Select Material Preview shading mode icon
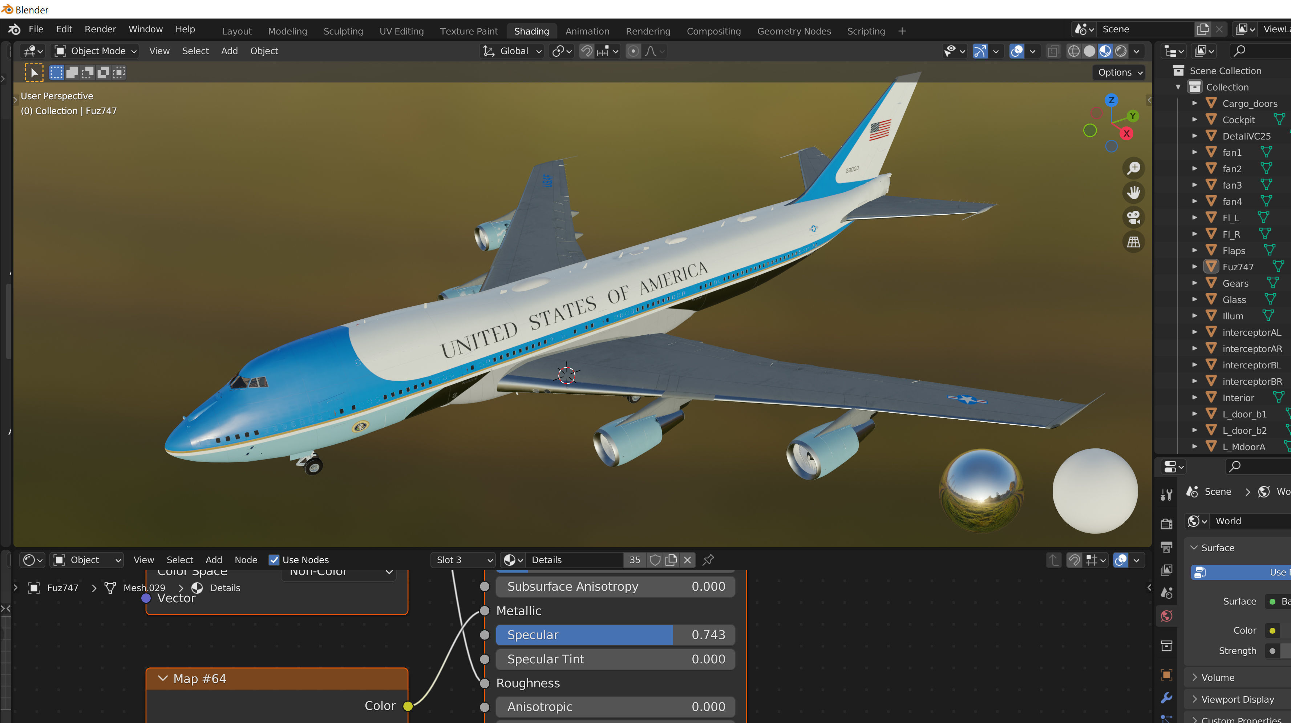The width and height of the screenshot is (1291, 723). click(1105, 51)
